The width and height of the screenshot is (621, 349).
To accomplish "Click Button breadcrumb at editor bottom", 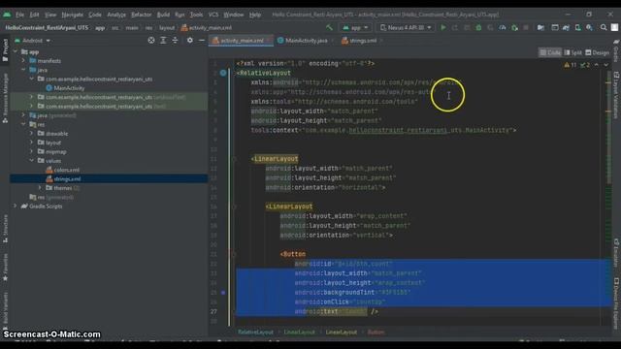I will tap(376, 332).
